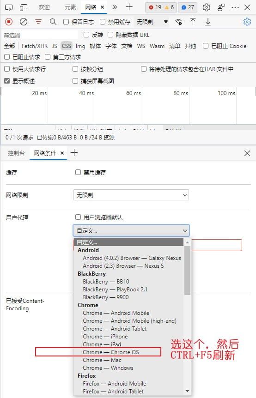Check the 反转 checkbox
Viewport: 256px width, 398px height.
tap(86, 35)
